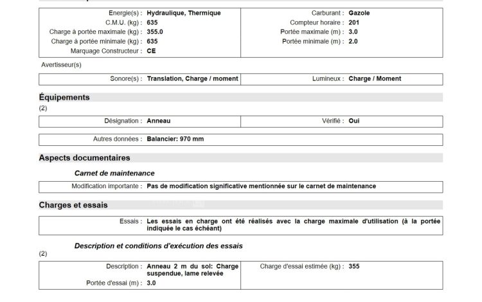Screen dimensions: 482x302
Task: Select the Gazole fuel value
Action: [359, 13]
